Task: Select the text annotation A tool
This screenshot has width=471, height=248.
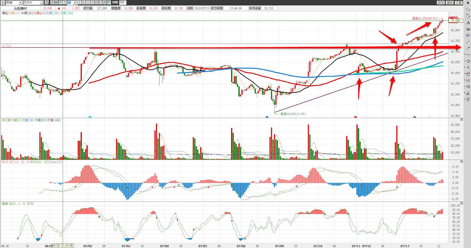Action: coord(468,23)
